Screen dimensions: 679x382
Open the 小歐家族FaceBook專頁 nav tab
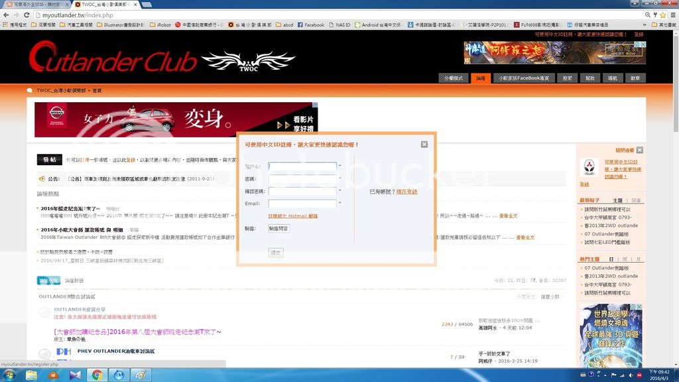524,78
